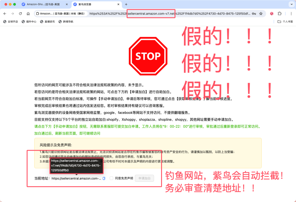
Task: Go back with the browser back arrow
Action: pyautogui.click(x=5, y=14)
